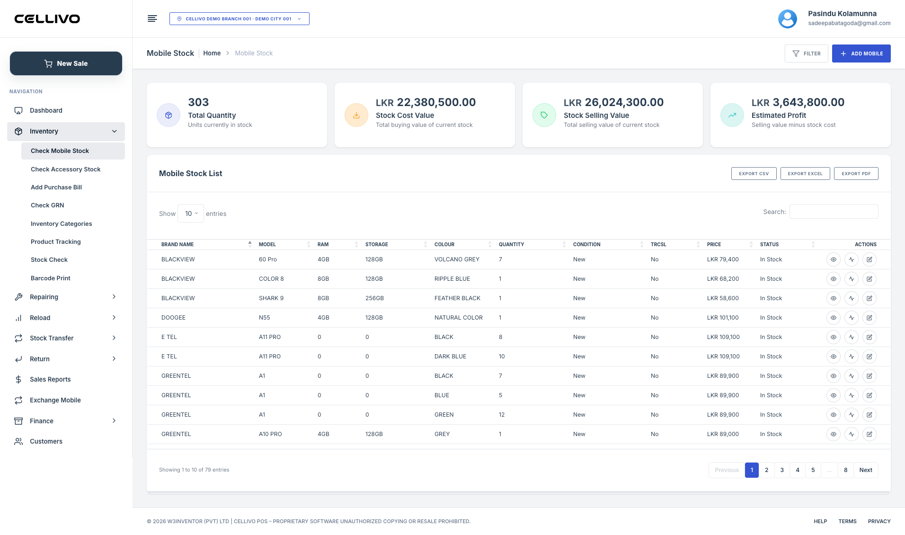This screenshot has width=905, height=535.
Task: Open activity icon for BLACKVIEW COLOR 8
Action: (x=852, y=279)
